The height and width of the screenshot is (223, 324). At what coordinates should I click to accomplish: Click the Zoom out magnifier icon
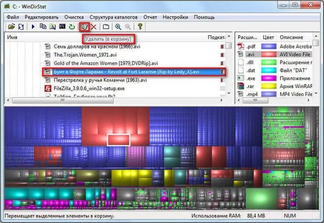(128, 27)
